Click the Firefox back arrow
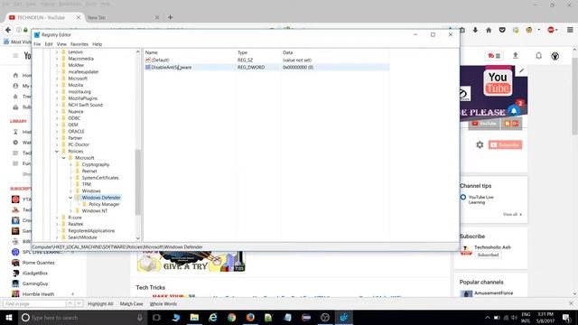This screenshot has height=325, width=578. point(8,30)
